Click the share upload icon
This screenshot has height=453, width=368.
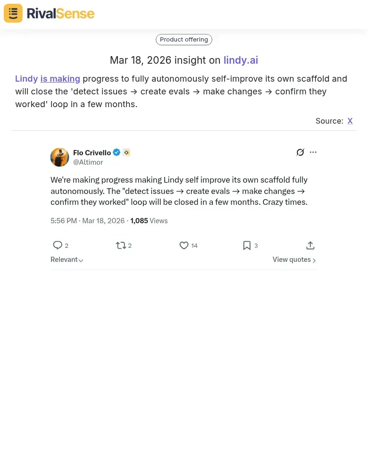click(310, 245)
